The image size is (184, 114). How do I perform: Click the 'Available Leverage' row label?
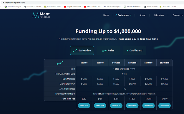(67, 89)
